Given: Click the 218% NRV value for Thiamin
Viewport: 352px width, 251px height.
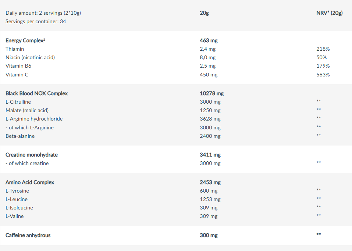Looking at the screenshot, I should (323, 49).
